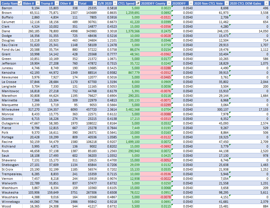Select the Eau Claire name cell

11,45
